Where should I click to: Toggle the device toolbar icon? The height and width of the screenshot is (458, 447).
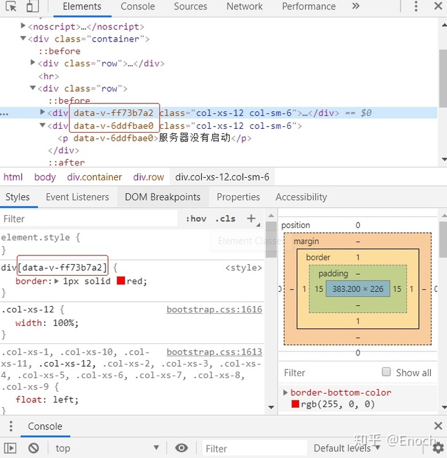[32, 6]
